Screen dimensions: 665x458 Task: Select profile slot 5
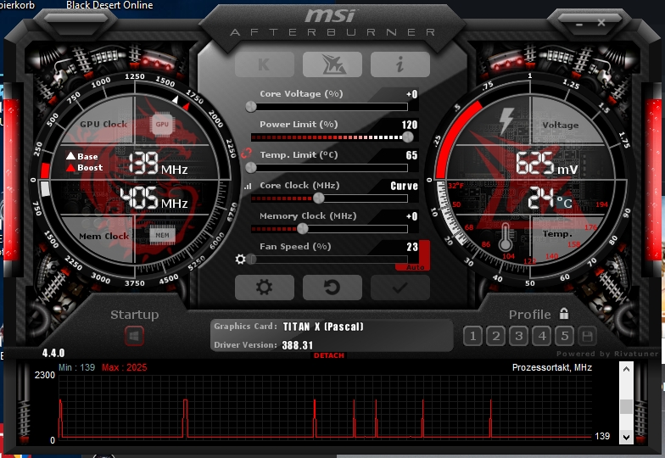(x=565, y=336)
